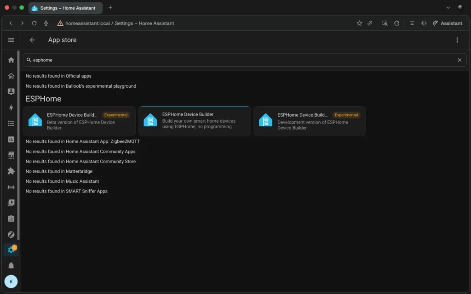This screenshot has height=294, width=471.
Task: Click the microphone icon in browser toolbar
Action: pyautogui.click(x=46, y=23)
